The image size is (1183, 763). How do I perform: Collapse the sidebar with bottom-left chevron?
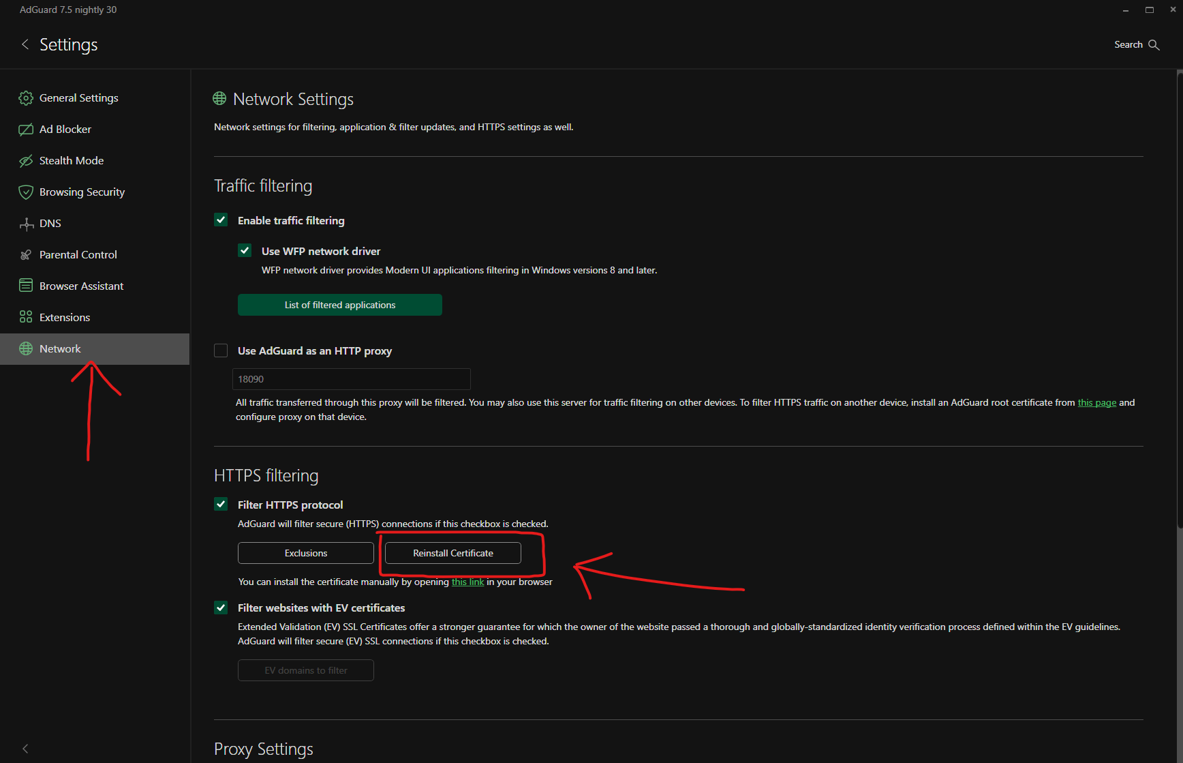click(x=25, y=748)
